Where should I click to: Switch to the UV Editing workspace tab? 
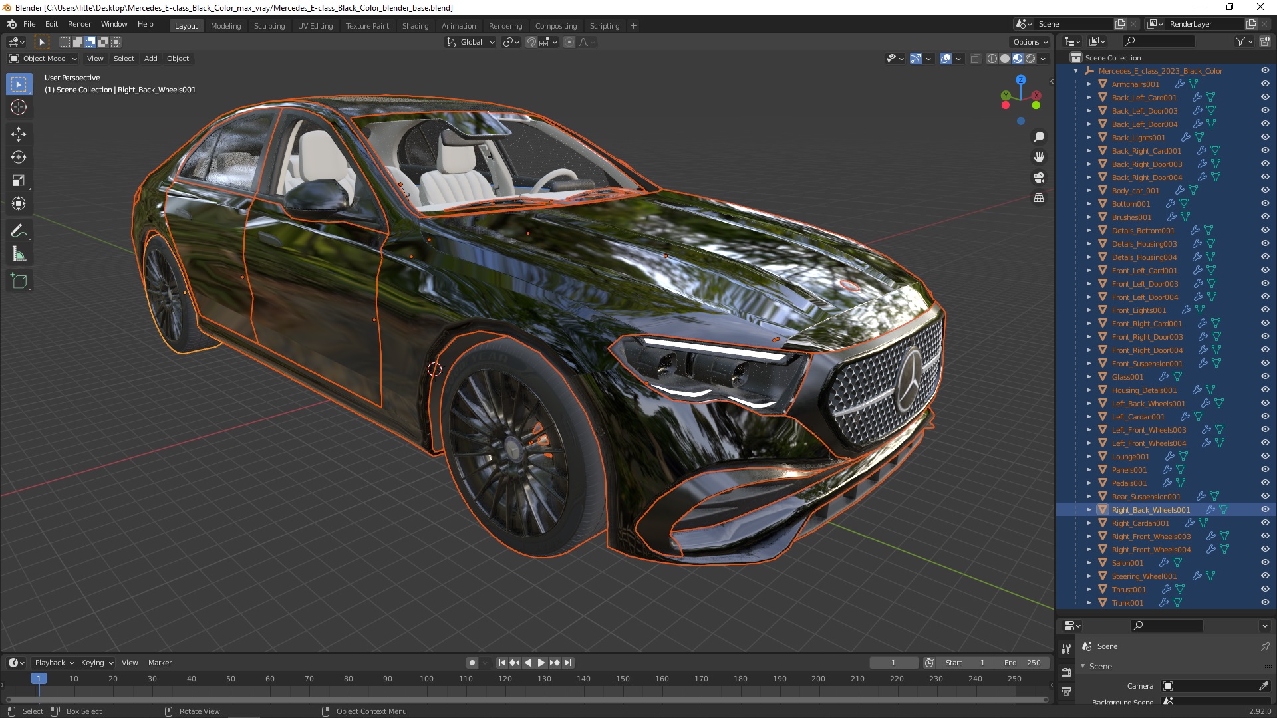[x=315, y=26]
